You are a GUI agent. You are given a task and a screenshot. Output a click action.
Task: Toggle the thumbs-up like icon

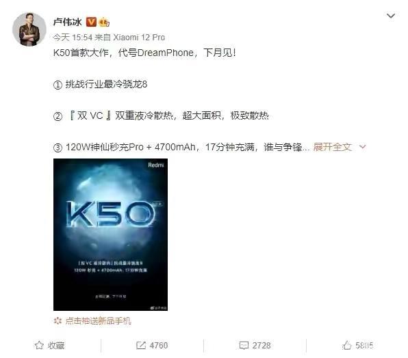(x=347, y=345)
